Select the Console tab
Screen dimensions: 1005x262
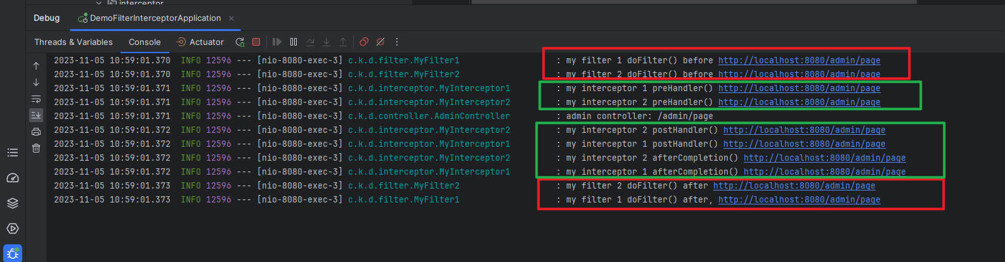pos(145,42)
